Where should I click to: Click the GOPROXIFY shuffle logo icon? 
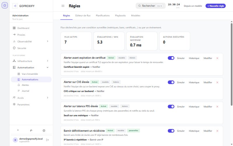pos(15,6)
